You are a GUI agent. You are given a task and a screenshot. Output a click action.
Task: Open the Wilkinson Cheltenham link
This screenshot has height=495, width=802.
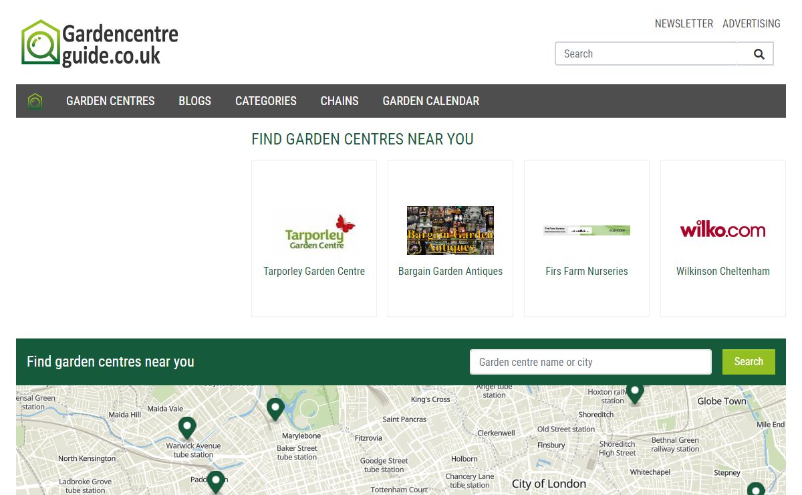(723, 271)
